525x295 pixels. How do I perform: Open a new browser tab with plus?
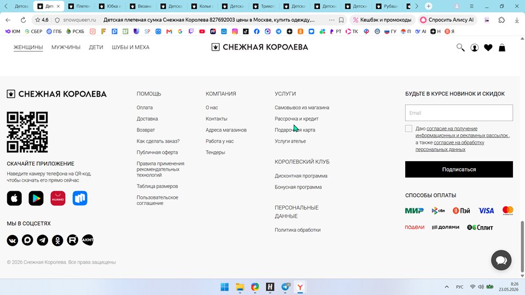click(429, 6)
